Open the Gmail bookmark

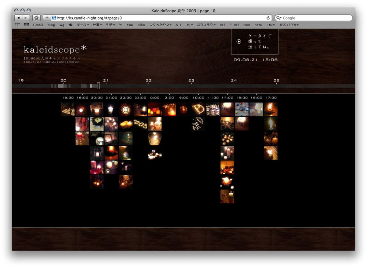pos(38,25)
